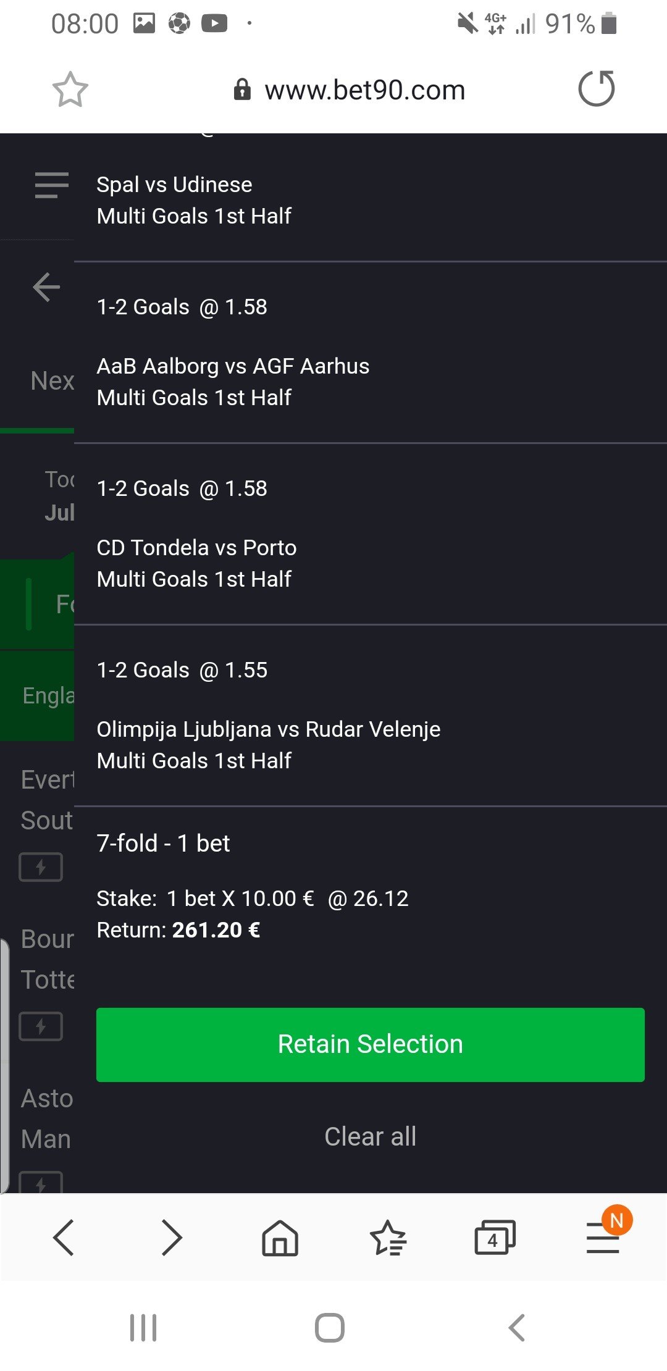Tap Clear all to empty betslip
The image size is (667, 1371).
(x=370, y=1136)
